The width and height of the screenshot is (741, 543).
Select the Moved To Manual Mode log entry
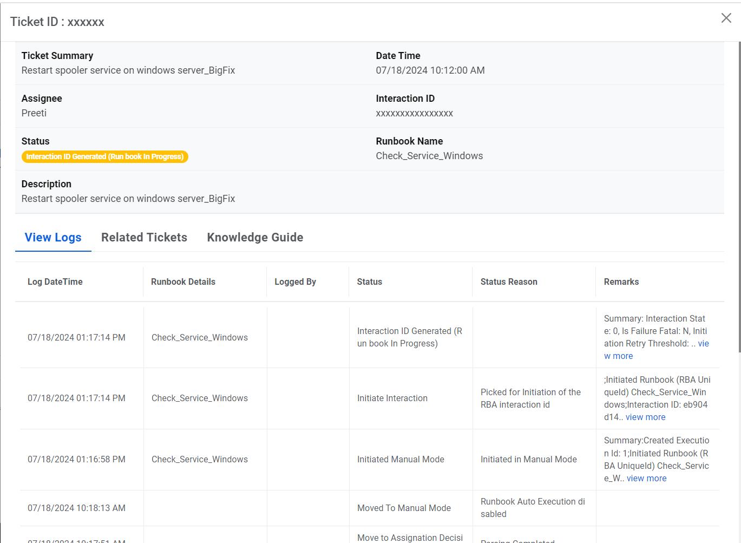point(404,508)
